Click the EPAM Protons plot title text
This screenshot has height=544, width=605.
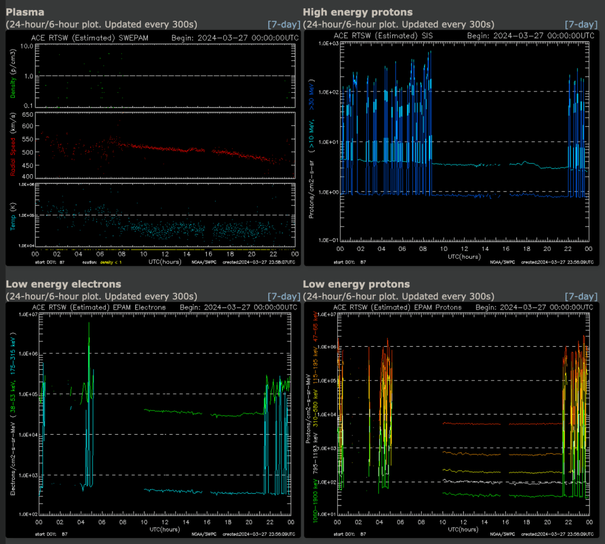tap(398, 308)
